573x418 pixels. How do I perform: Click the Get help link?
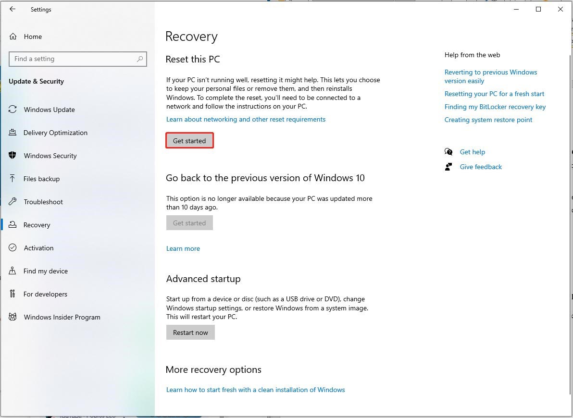click(472, 152)
